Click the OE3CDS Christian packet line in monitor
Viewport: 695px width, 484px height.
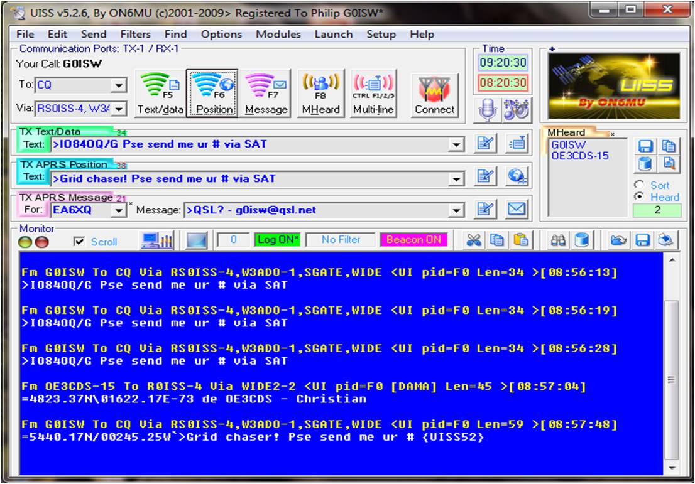(x=194, y=399)
